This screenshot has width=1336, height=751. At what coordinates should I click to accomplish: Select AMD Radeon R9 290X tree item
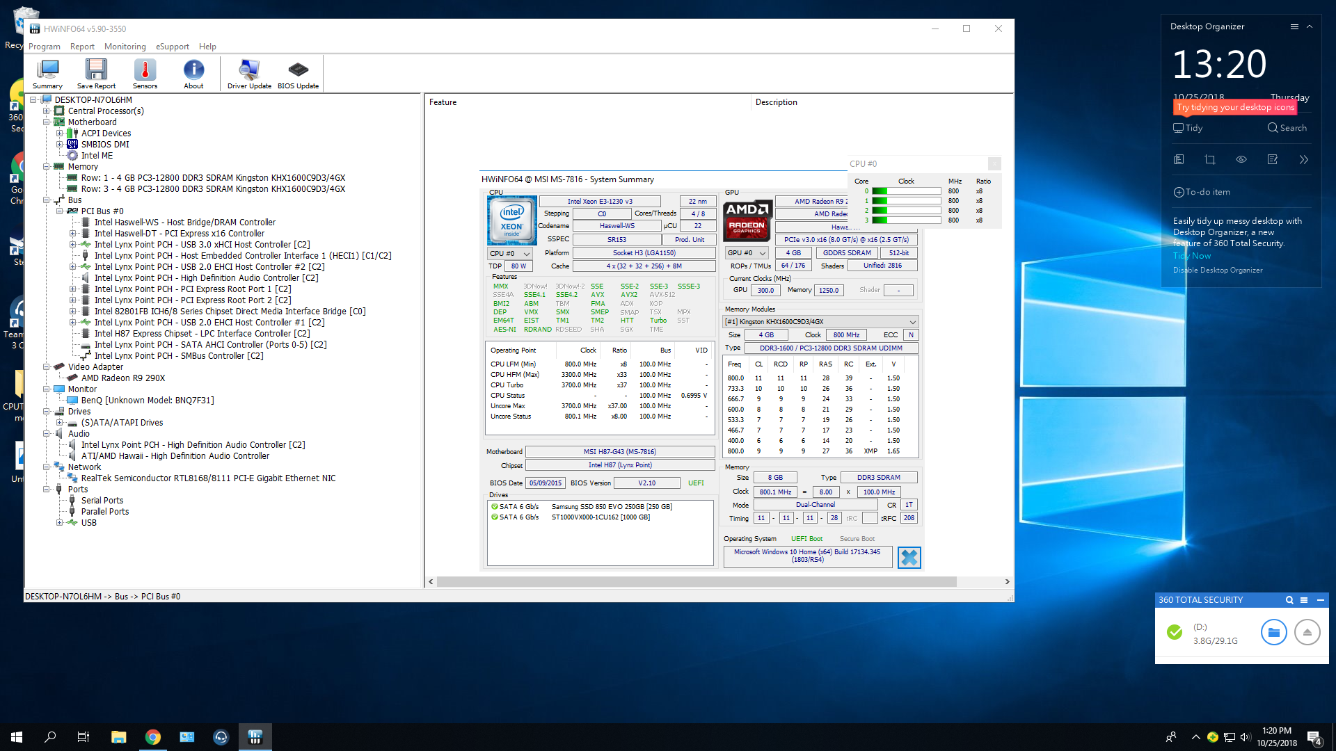click(x=123, y=378)
